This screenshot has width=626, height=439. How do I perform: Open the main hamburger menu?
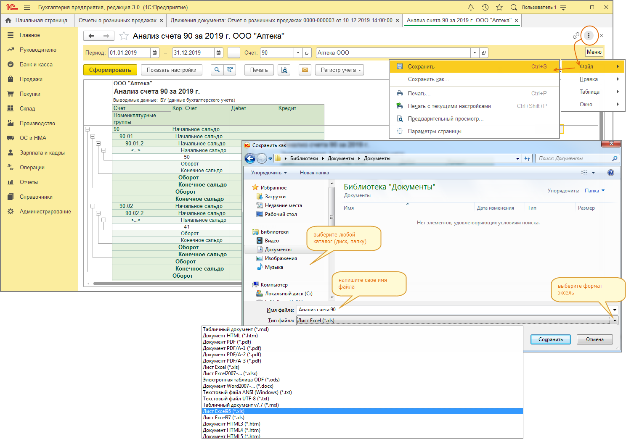point(27,7)
